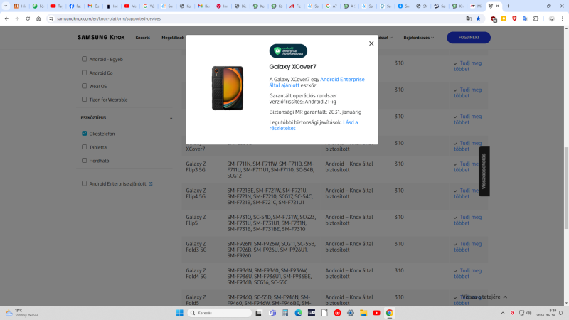The height and width of the screenshot is (320, 569).
Task: Switch to the first YouTube tab
Action: click(57, 6)
